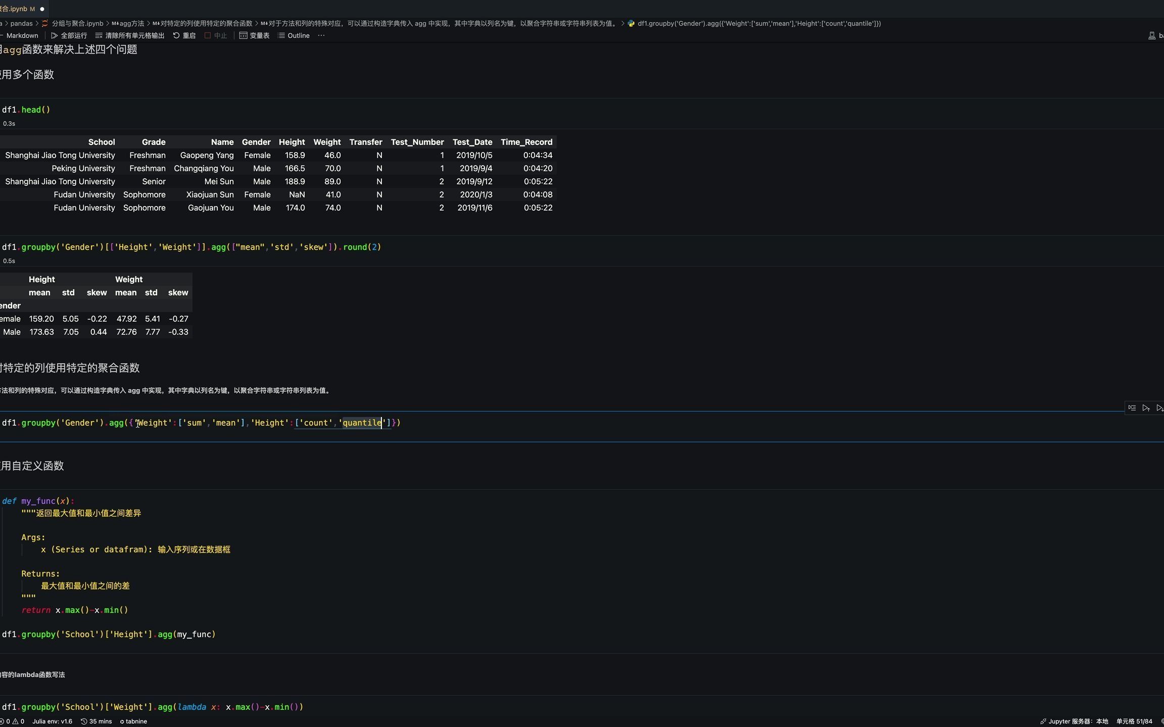Select the notebook tab ending in .ipynb
The width and height of the screenshot is (1164, 727).
coord(18,9)
